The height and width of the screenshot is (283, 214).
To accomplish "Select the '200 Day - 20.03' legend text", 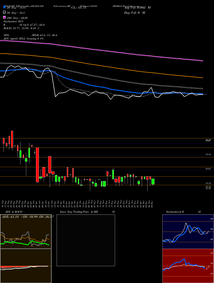I will click(x=17, y=18).
